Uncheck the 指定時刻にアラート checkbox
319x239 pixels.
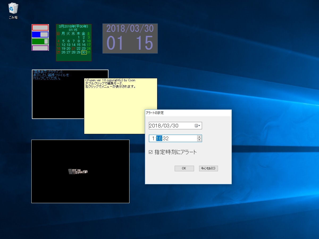click(151, 152)
